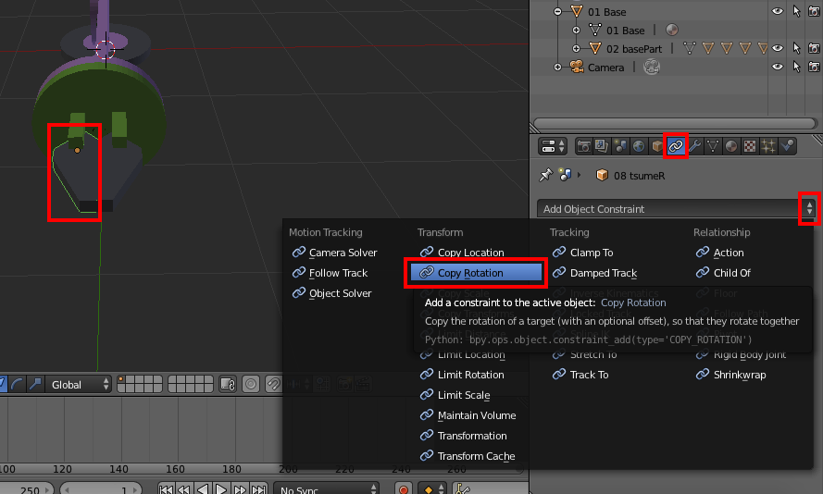The width and height of the screenshot is (823, 494).
Task: Choose Child Of constraint
Action: point(723,273)
